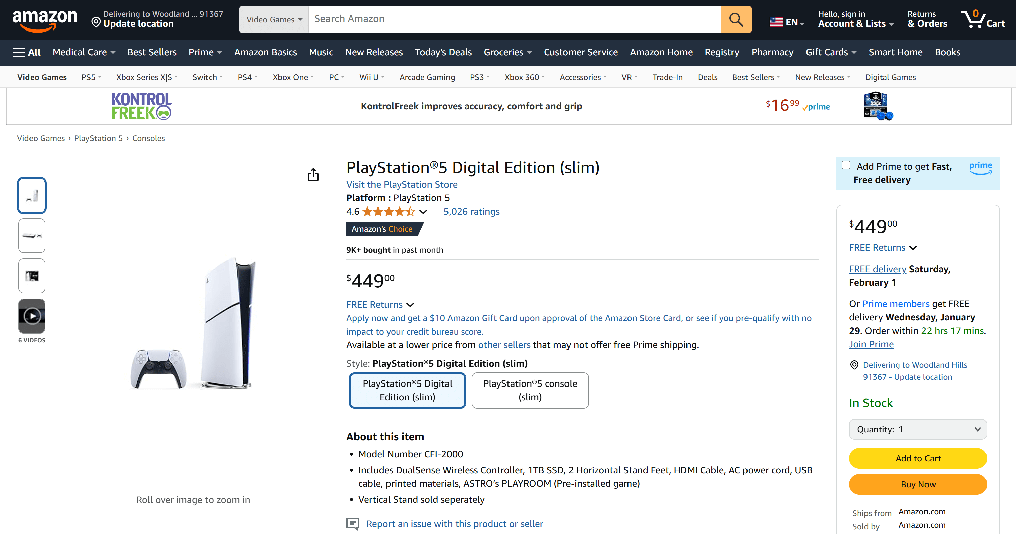Click the search magnifier icon
Screen dimensions: 1016x534
736,19
